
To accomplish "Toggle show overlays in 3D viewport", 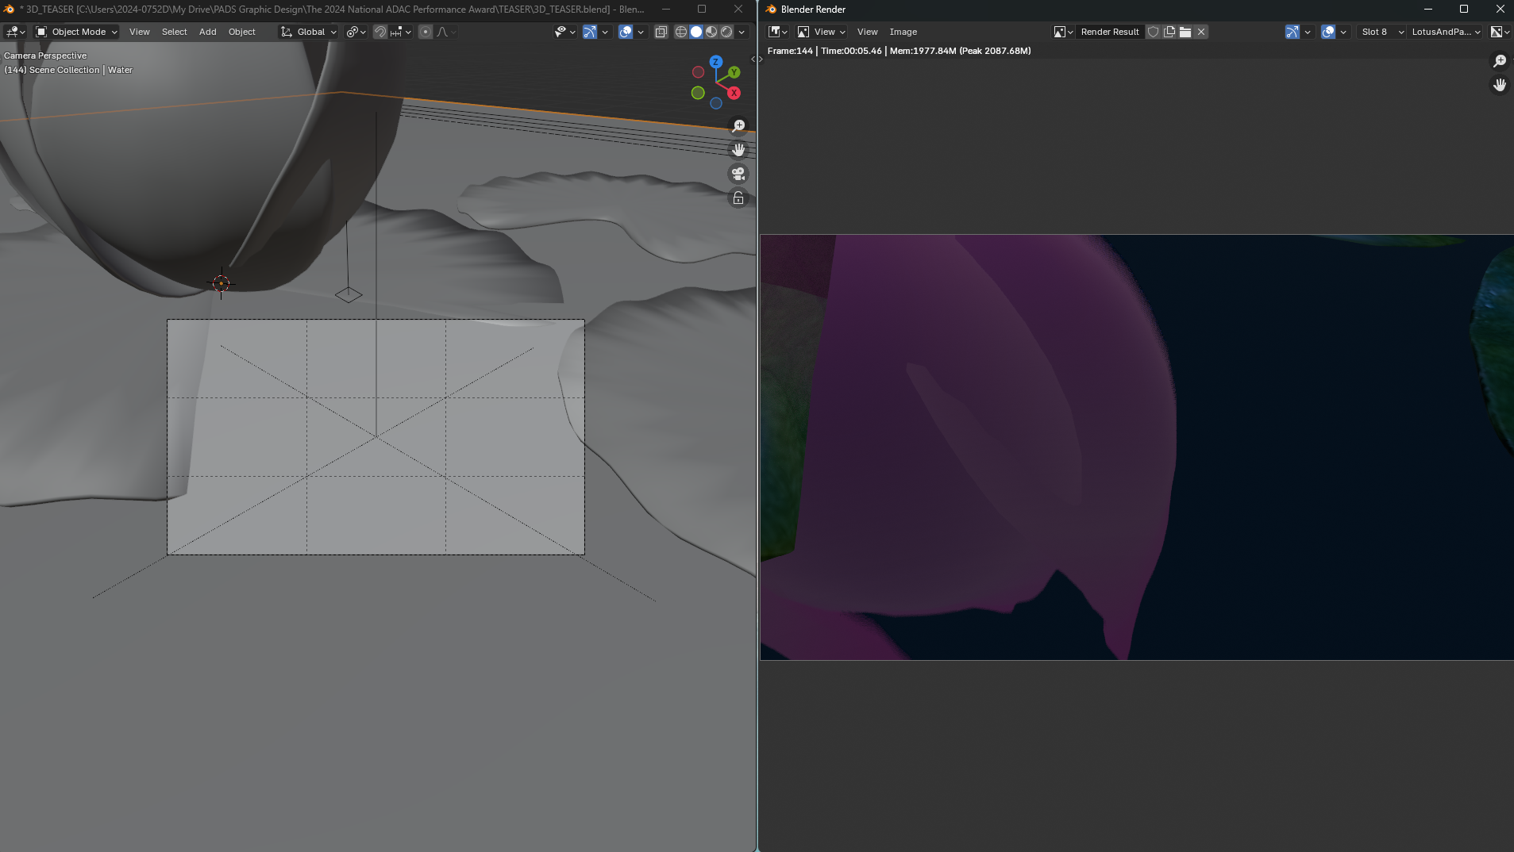I will coord(626,32).
